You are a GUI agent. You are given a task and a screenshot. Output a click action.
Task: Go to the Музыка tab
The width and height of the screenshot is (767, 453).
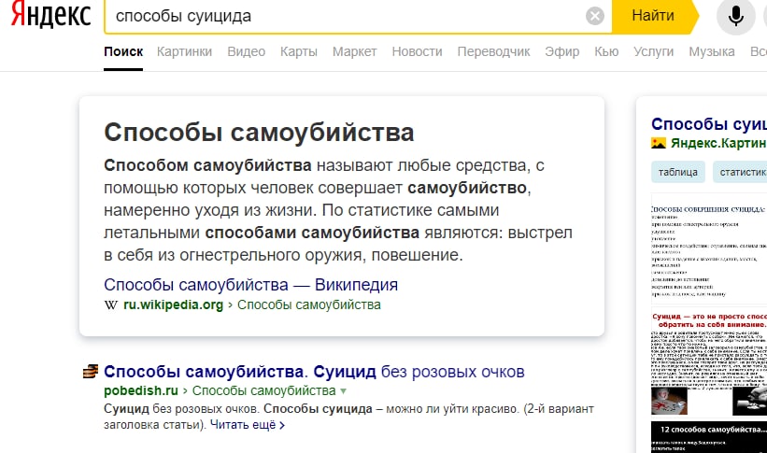(x=711, y=51)
